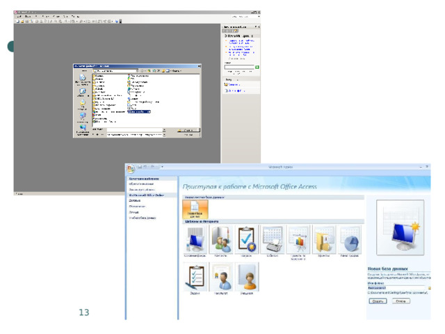Click the Create New Folder icon in the open dialog

point(163,71)
